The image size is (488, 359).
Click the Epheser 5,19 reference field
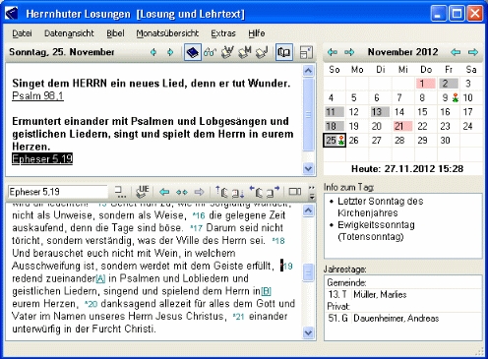[58, 192]
